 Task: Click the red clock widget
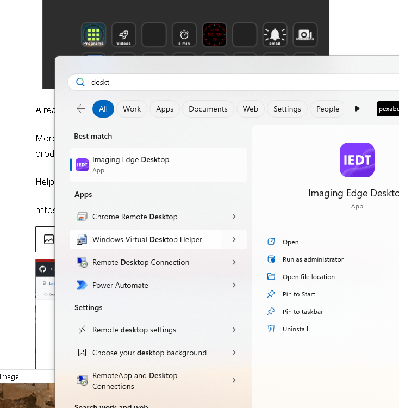pos(214,35)
